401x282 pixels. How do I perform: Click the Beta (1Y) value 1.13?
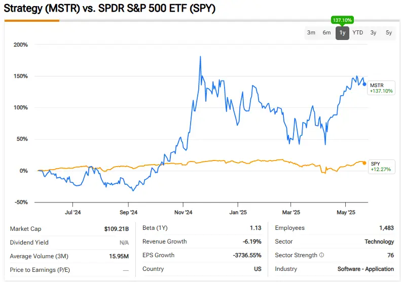(x=256, y=228)
